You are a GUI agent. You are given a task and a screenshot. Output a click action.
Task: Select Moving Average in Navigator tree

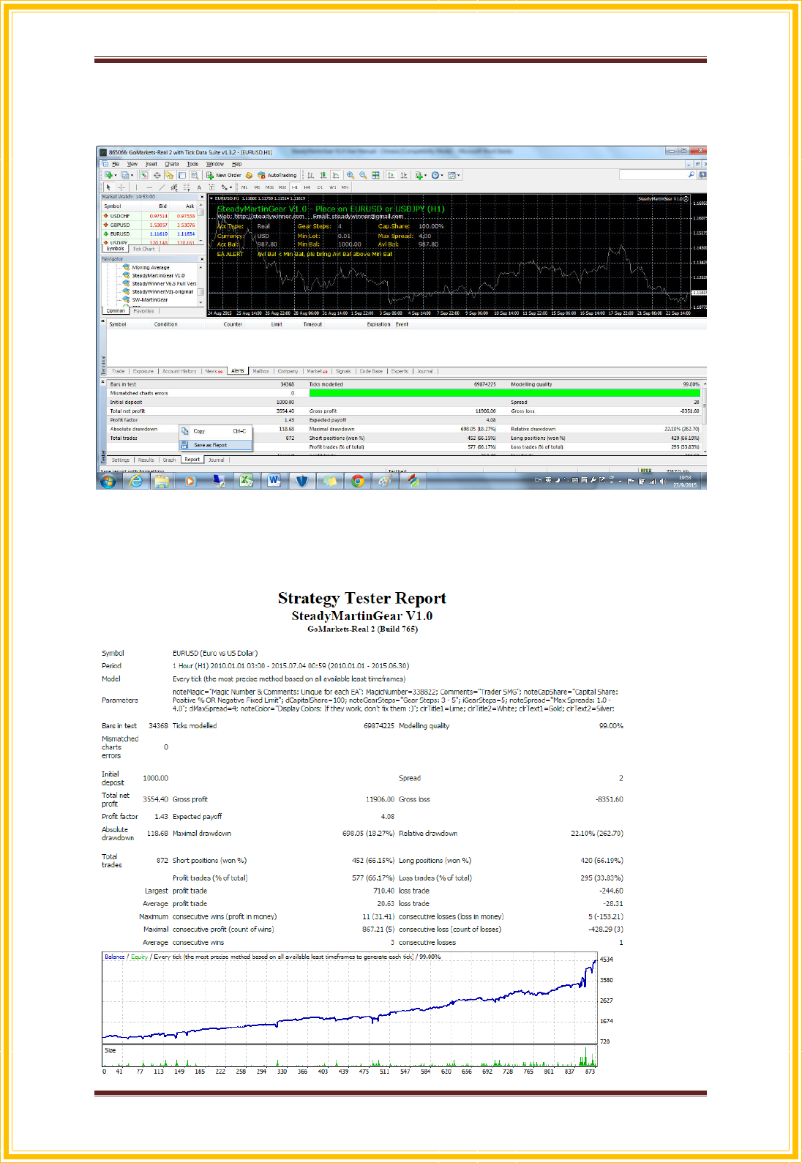tap(151, 268)
